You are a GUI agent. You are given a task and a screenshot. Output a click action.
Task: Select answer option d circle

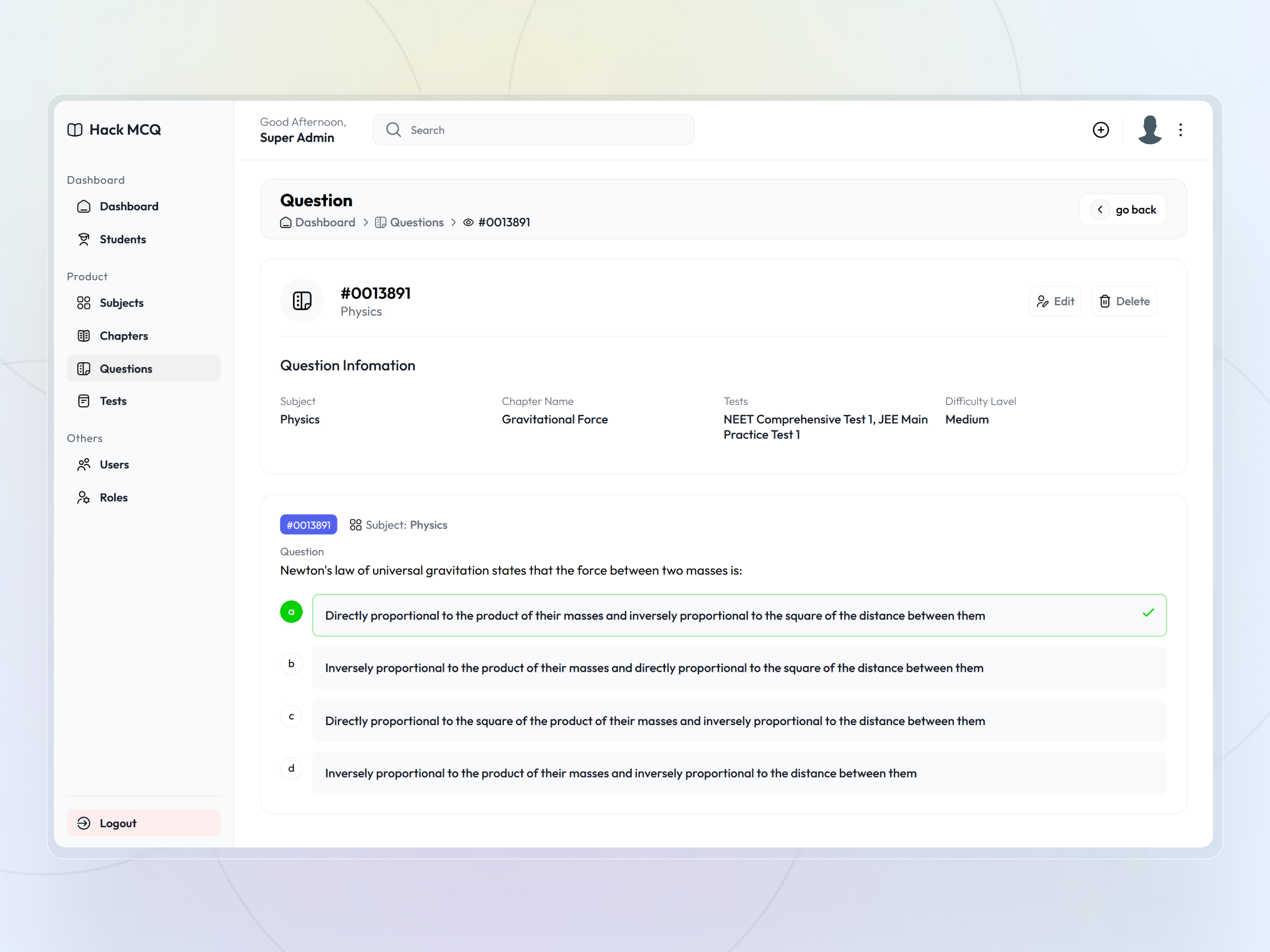point(291,768)
